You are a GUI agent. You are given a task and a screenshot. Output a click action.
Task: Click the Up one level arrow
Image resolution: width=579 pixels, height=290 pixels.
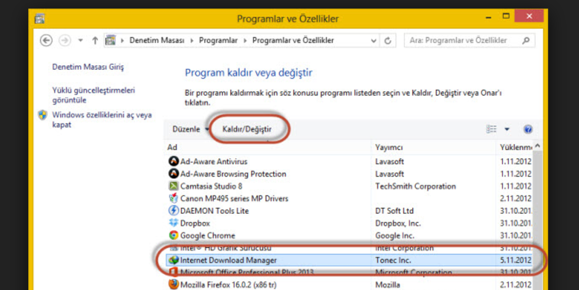[95, 40]
